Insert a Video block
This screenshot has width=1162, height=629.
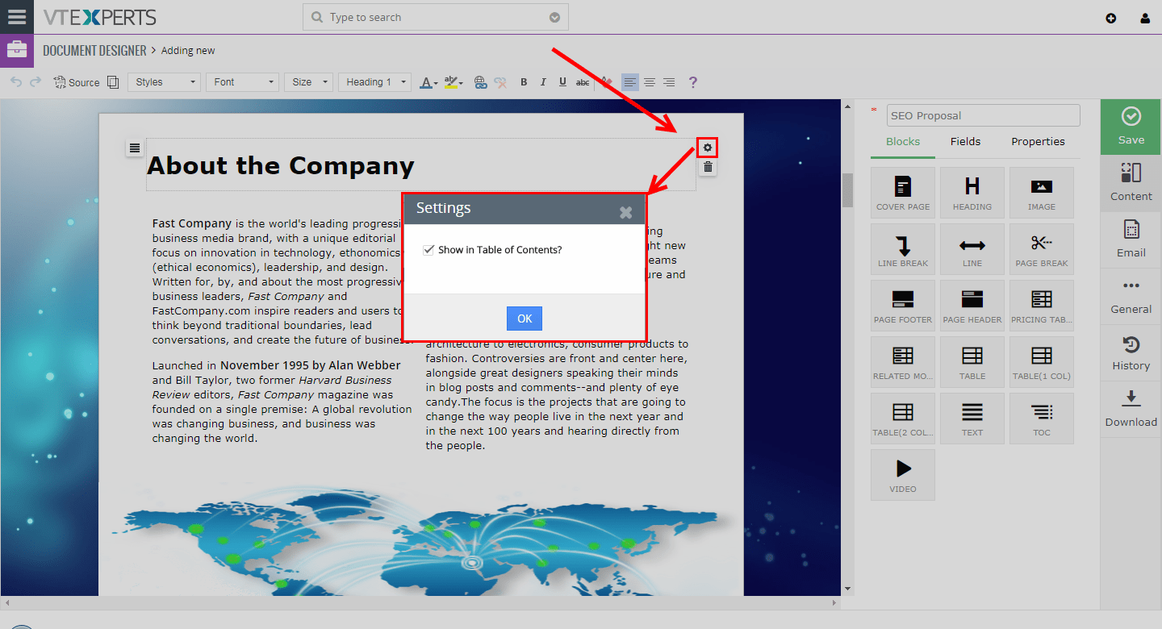point(902,474)
